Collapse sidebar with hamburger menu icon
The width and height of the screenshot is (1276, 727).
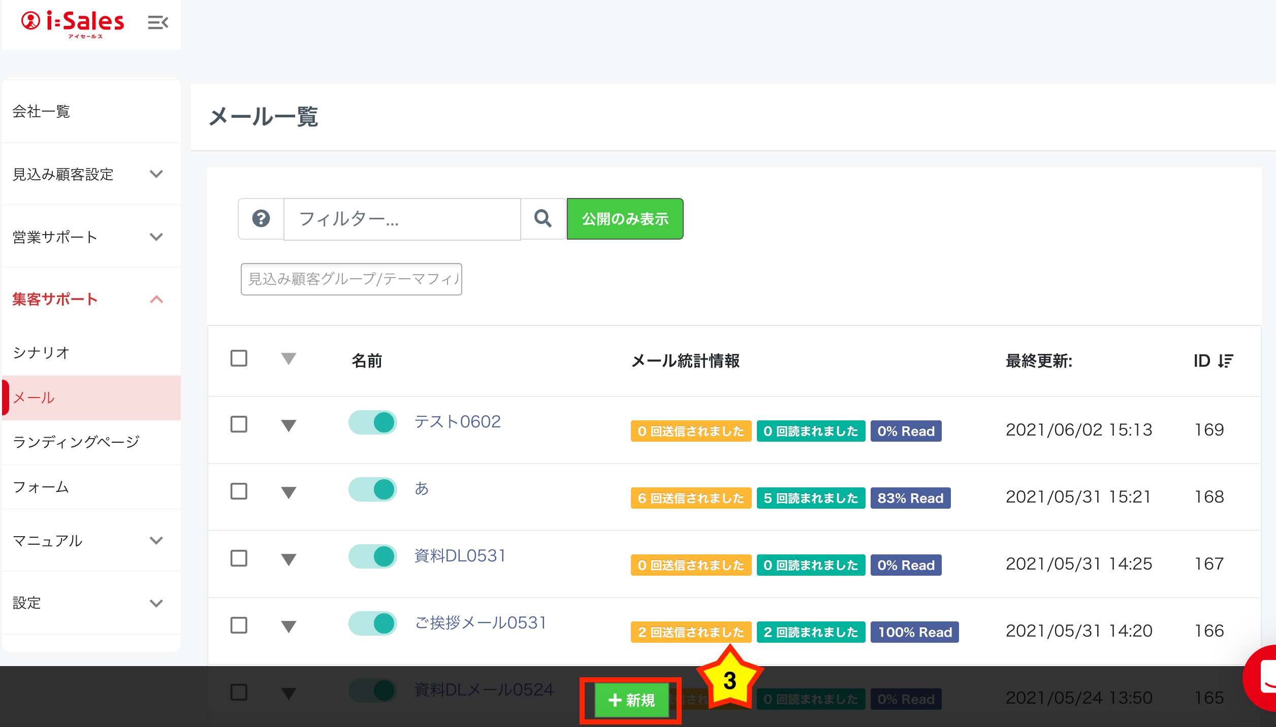(x=157, y=22)
